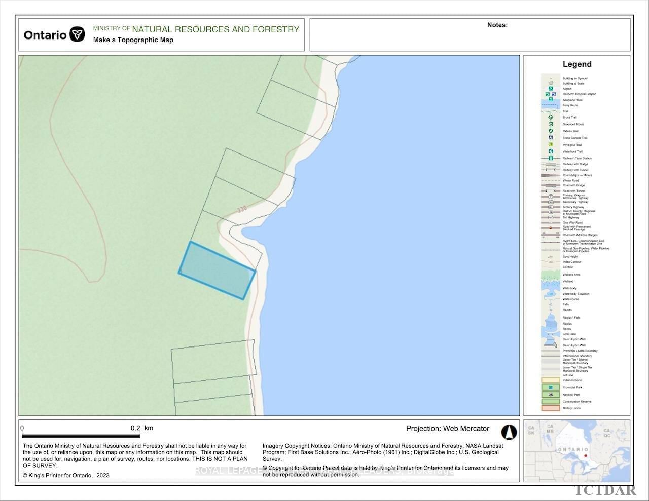Click the Ontario trillium logo
Screen dimensions: 649x501
pyautogui.click(x=77, y=34)
